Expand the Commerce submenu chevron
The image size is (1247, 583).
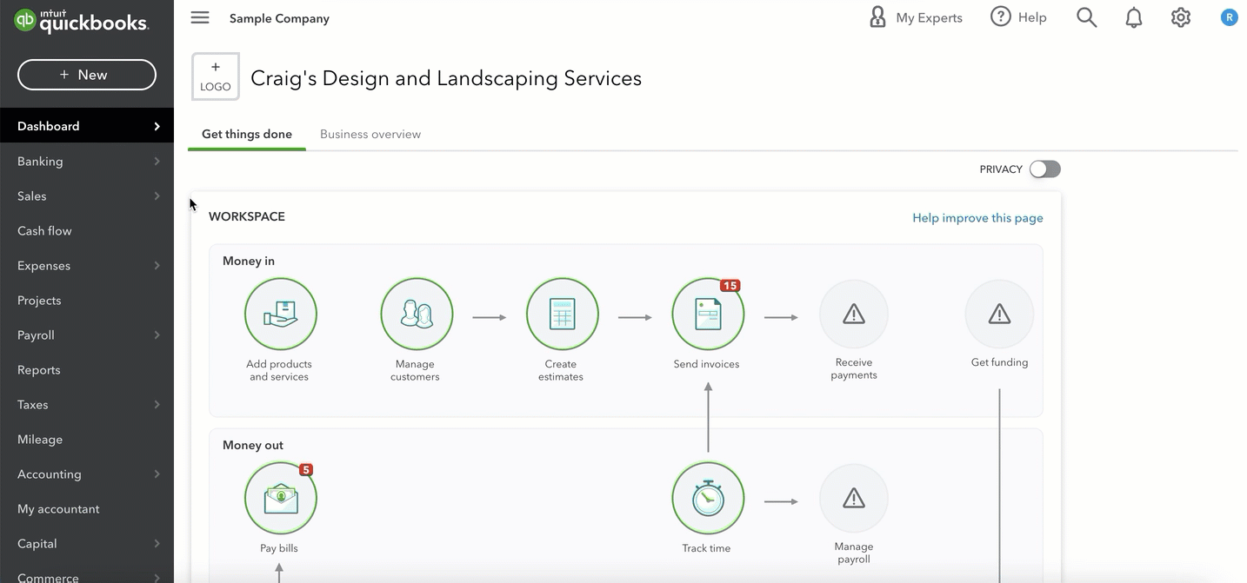point(157,577)
